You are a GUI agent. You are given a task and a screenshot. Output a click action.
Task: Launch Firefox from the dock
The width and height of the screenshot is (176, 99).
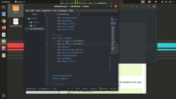click(4, 28)
